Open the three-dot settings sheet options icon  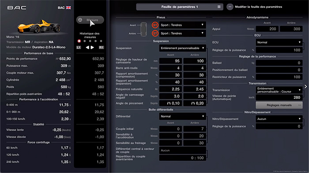pos(230,7)
